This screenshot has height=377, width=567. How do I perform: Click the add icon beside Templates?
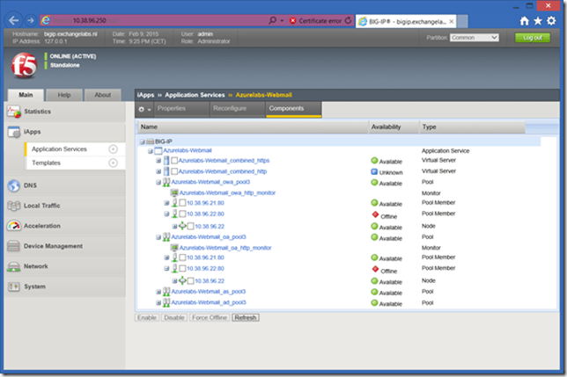[x=113, y=163]
